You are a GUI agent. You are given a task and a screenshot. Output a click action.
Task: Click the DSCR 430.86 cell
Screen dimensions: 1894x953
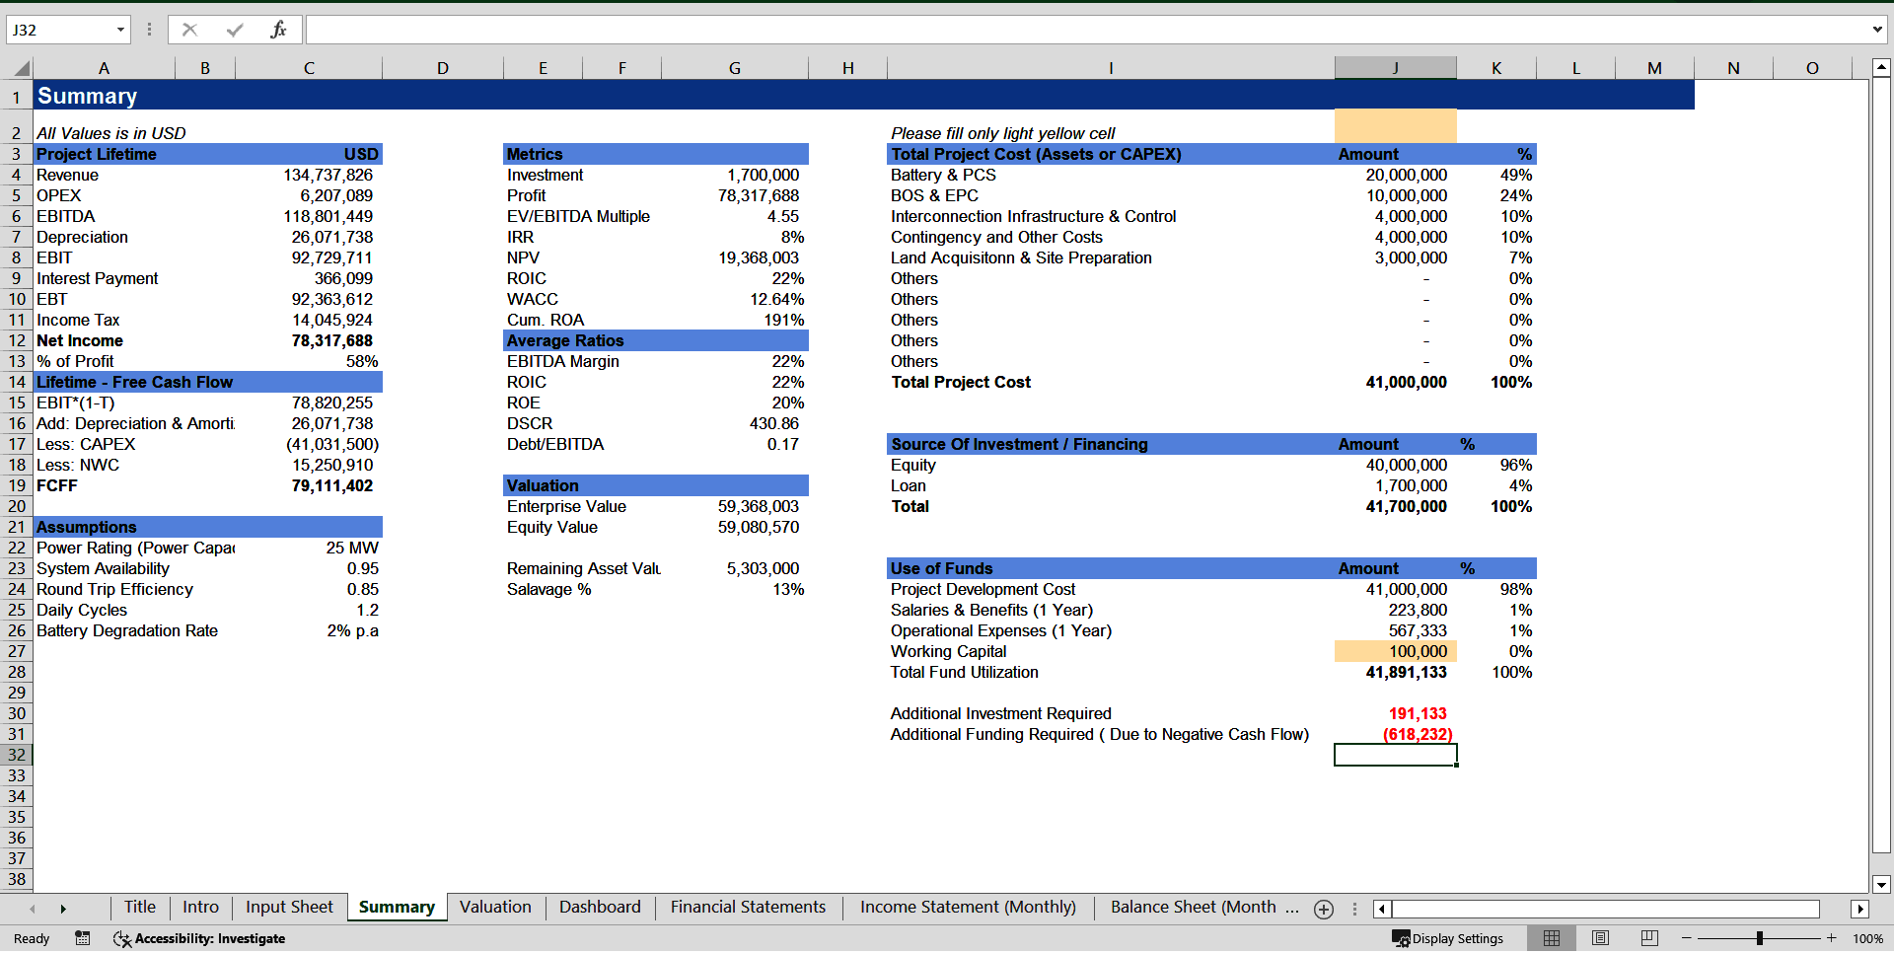point(735,423)
